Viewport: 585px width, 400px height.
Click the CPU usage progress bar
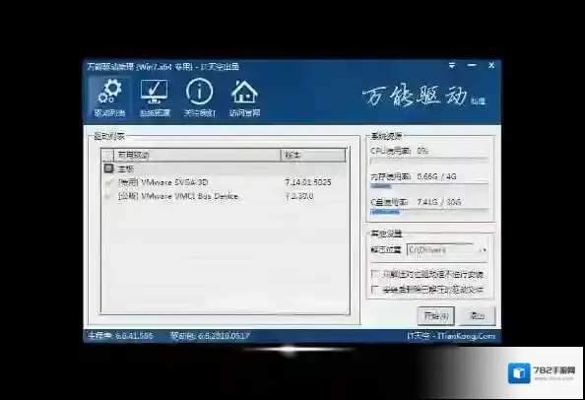pyautogui.click(x=429, y=160)
